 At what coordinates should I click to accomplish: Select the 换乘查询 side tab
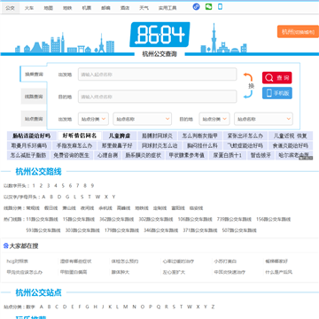34,74
